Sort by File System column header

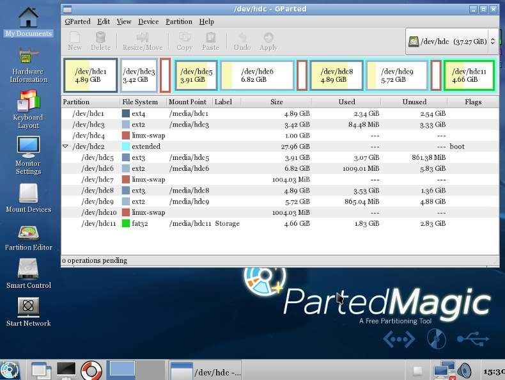point(143,102)
